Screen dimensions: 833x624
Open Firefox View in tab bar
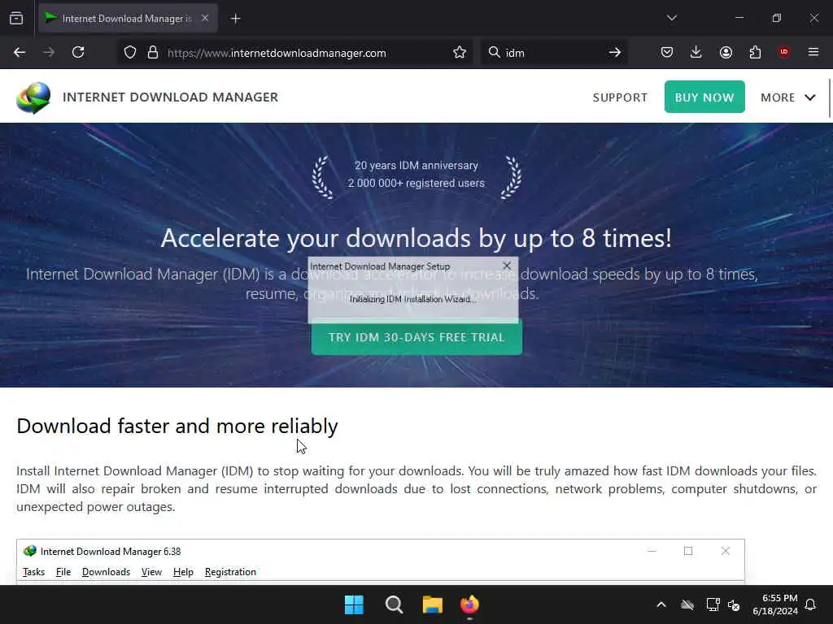(16, 19)
